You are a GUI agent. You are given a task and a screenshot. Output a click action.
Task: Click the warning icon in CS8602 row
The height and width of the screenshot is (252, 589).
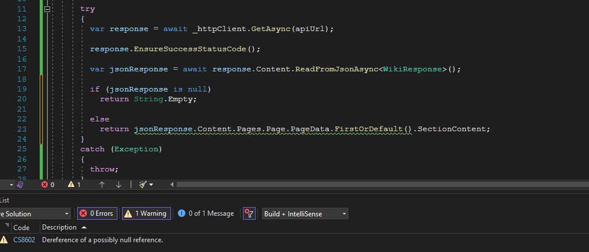point(4,239)
